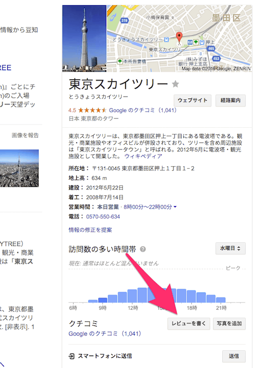Click the 〒131-0045 address text

pos(143,169)
